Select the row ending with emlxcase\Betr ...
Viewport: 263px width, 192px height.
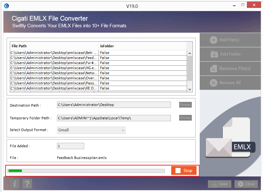pyautogui.click(x=98, y=53)
